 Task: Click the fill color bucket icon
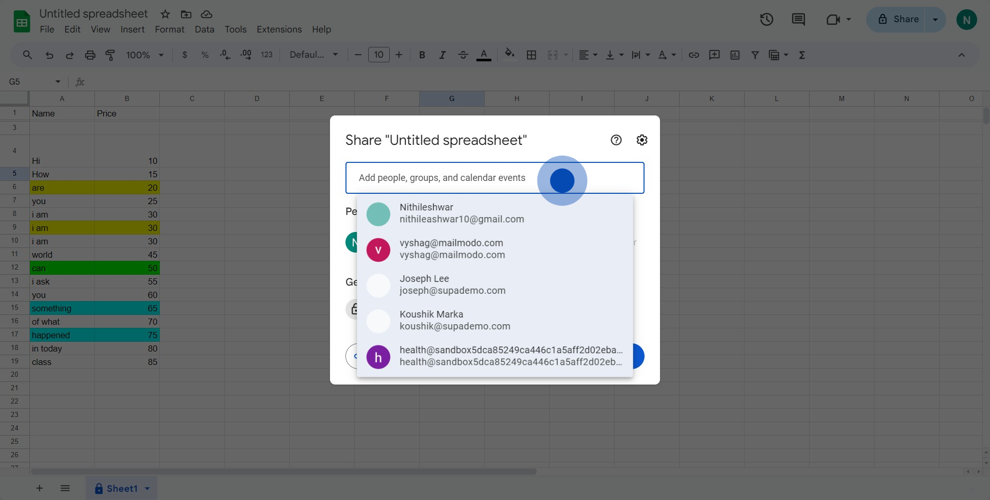[509, 54]
